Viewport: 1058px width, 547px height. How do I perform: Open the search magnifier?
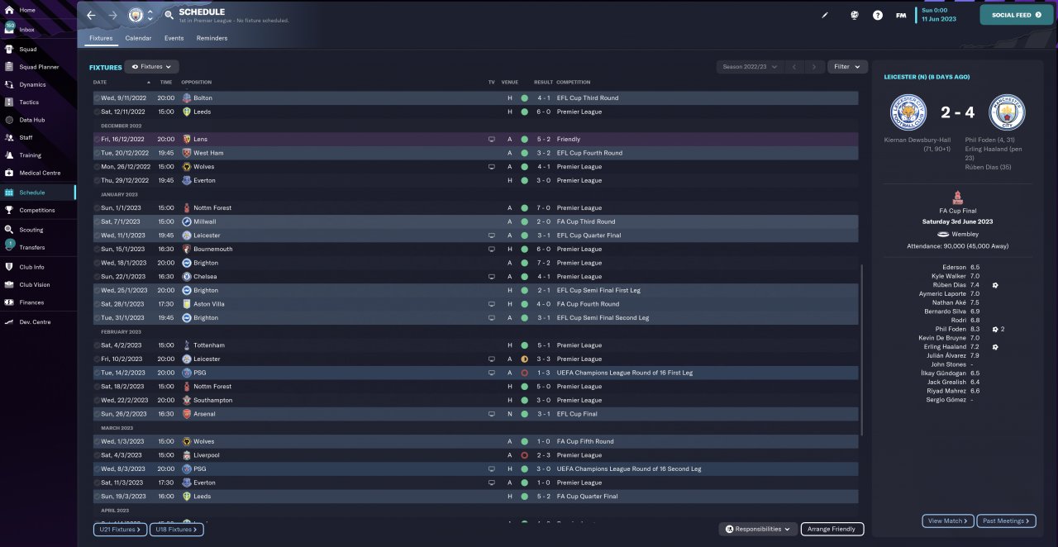coord(169,15)
